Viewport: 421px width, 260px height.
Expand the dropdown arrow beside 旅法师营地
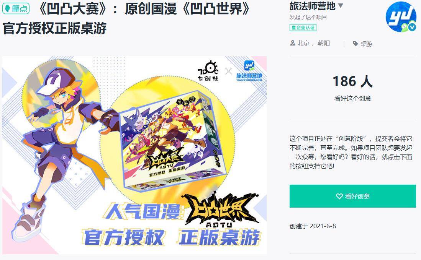341,6
